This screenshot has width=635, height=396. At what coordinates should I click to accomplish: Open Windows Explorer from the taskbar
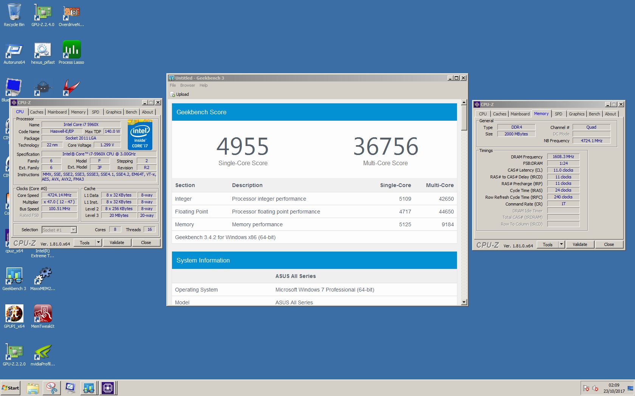(x=33, y=388)
